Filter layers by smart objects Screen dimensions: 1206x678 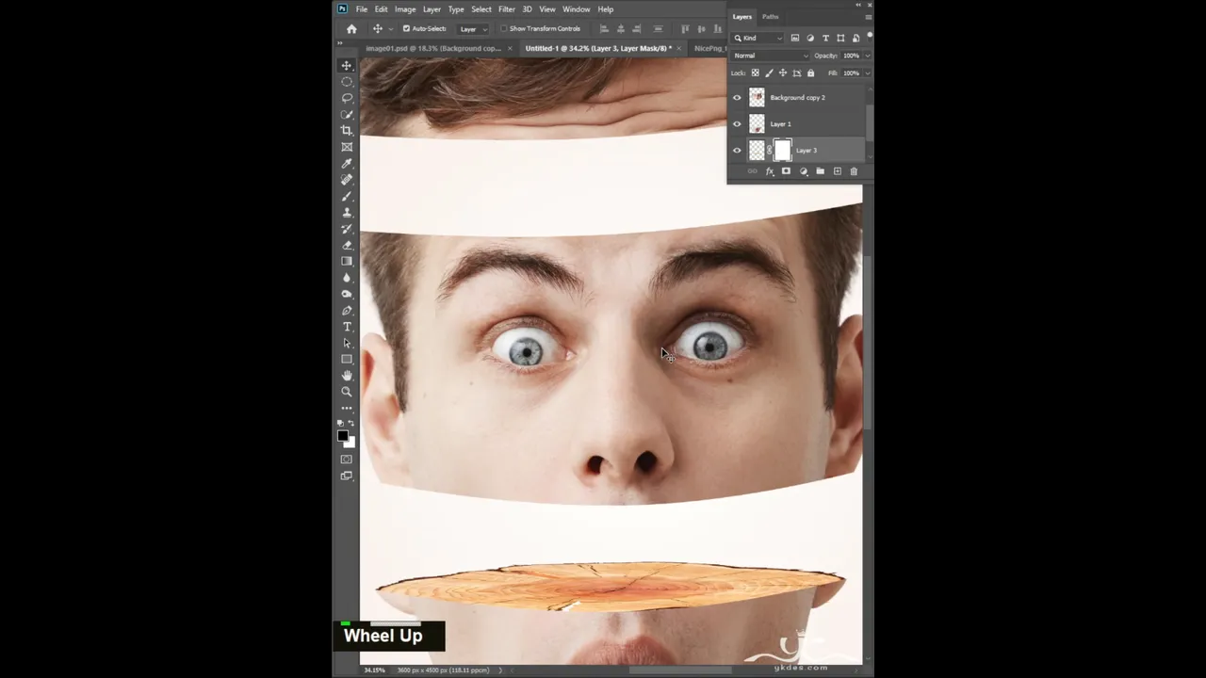(x=856, y=38)
